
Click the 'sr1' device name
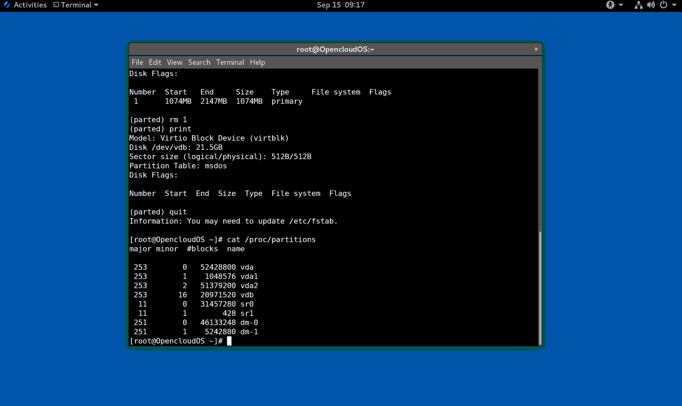(247, 314)
